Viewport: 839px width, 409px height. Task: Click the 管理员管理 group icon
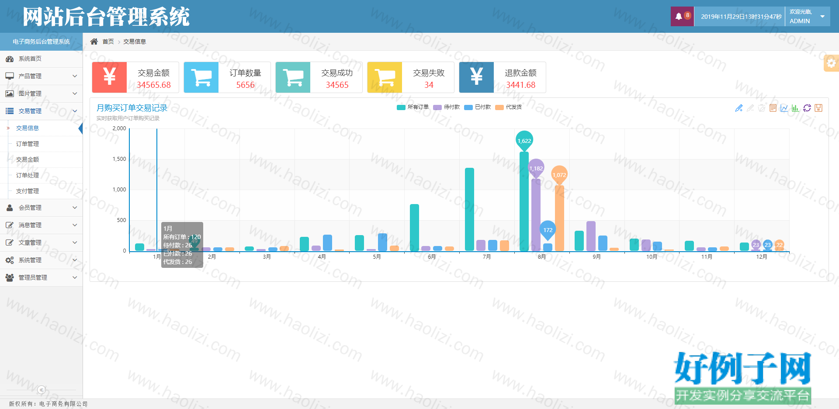click(10, 277)
